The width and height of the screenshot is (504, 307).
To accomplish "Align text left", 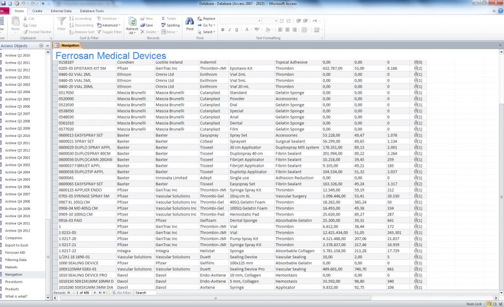I will (281, 30).
